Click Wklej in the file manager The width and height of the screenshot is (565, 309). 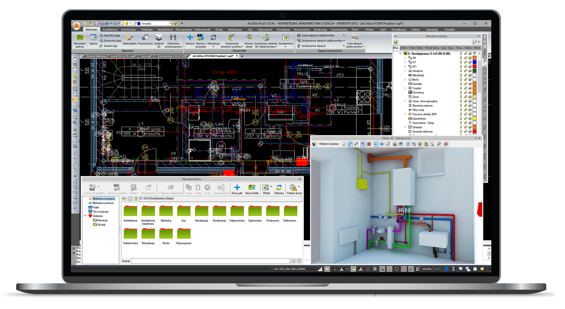coord(198,189)
